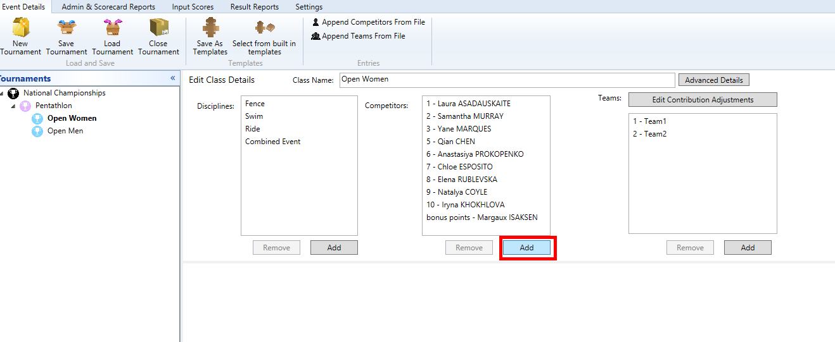Add a new team
The height and width of the screenshot is (342, 835).
pos(748,248)
